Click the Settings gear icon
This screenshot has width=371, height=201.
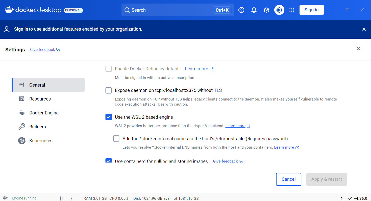(279, 10)
